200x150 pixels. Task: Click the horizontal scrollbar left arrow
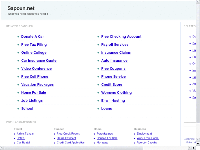click(x=2, y=148)
